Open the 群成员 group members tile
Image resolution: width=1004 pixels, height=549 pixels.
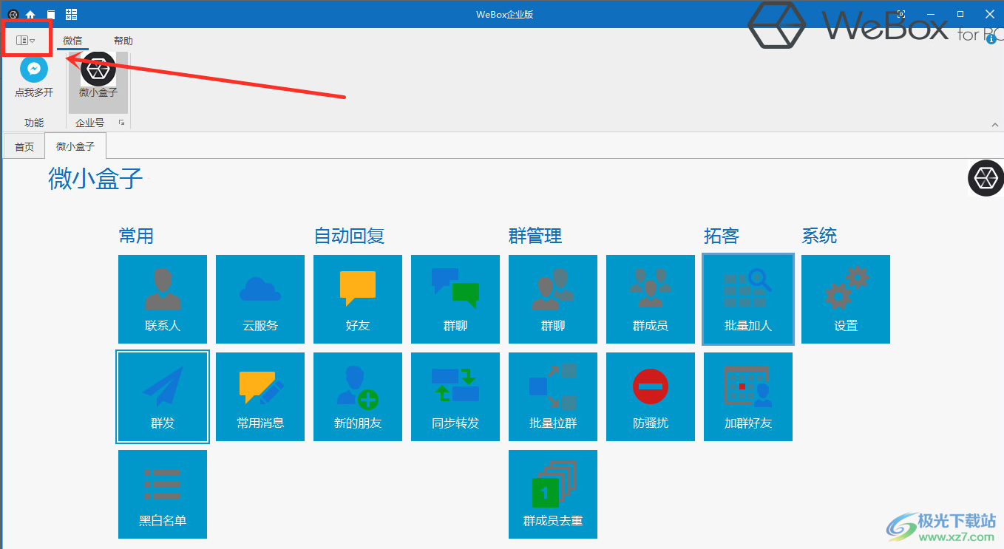coord(651,299)
